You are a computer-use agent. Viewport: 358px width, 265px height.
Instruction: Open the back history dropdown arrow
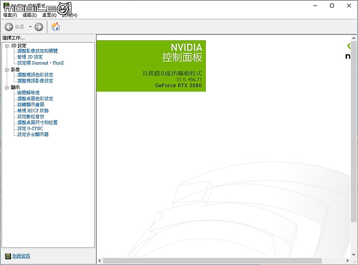(x=30, y=27)
